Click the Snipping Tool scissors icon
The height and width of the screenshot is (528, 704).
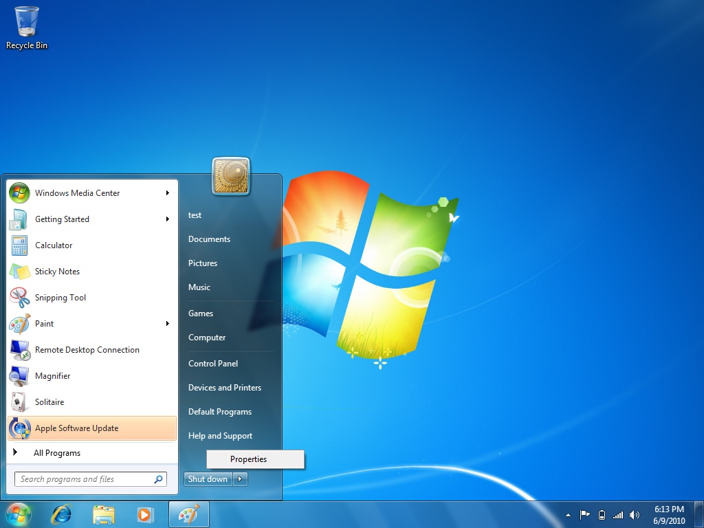(x=19, y=297)
